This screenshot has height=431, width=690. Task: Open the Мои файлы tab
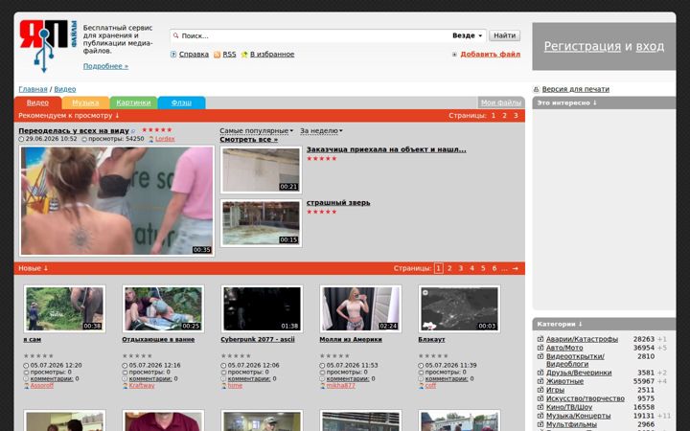(x=501, y=102)
